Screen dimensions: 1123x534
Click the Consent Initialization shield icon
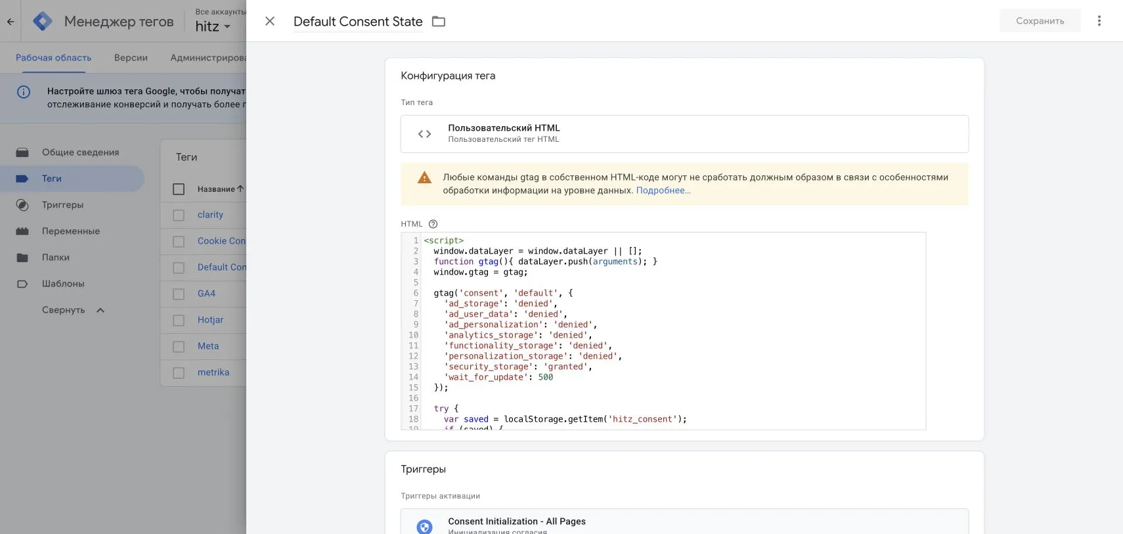click(425, 527)
